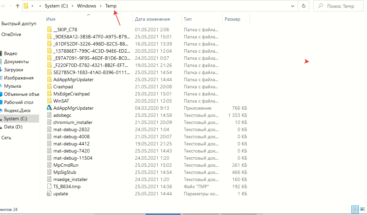Select folder icon of 5E27B5C9-1E83 folder
The width and height of the screenshot is (367, 215).
click(49, 72)
